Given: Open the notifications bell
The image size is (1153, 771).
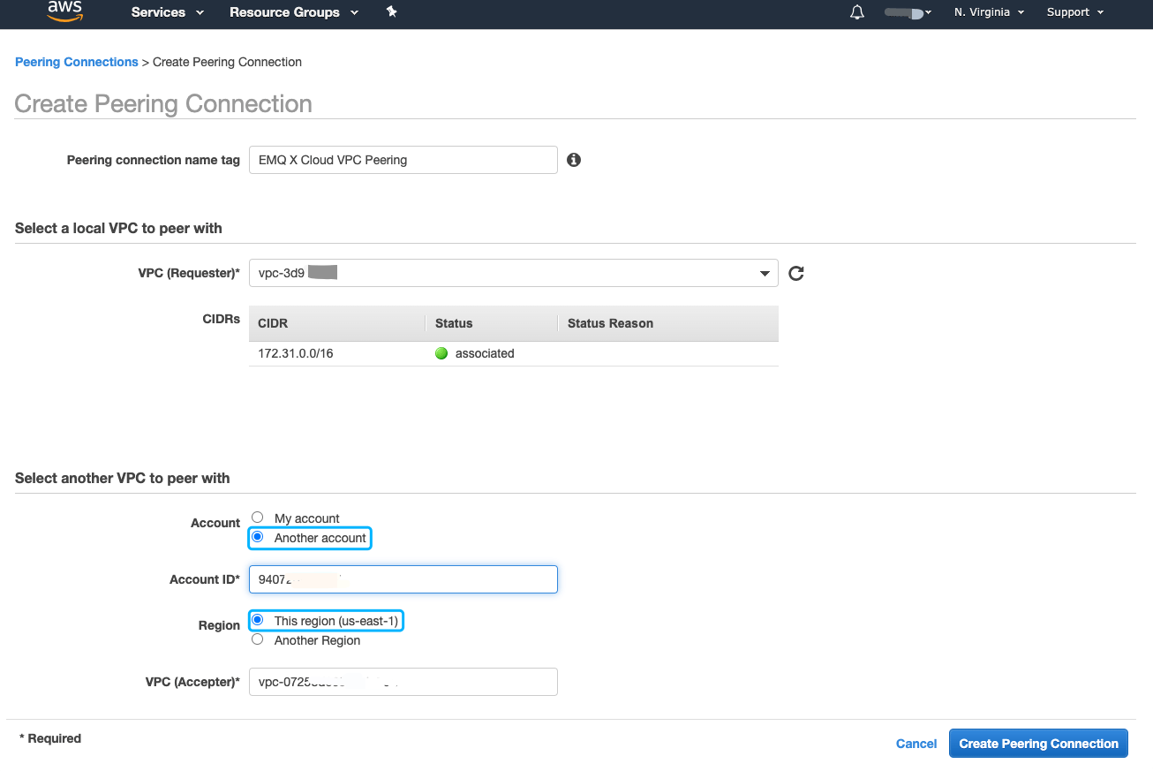Looking at the screenshot, I should click(x=855, y=12).
